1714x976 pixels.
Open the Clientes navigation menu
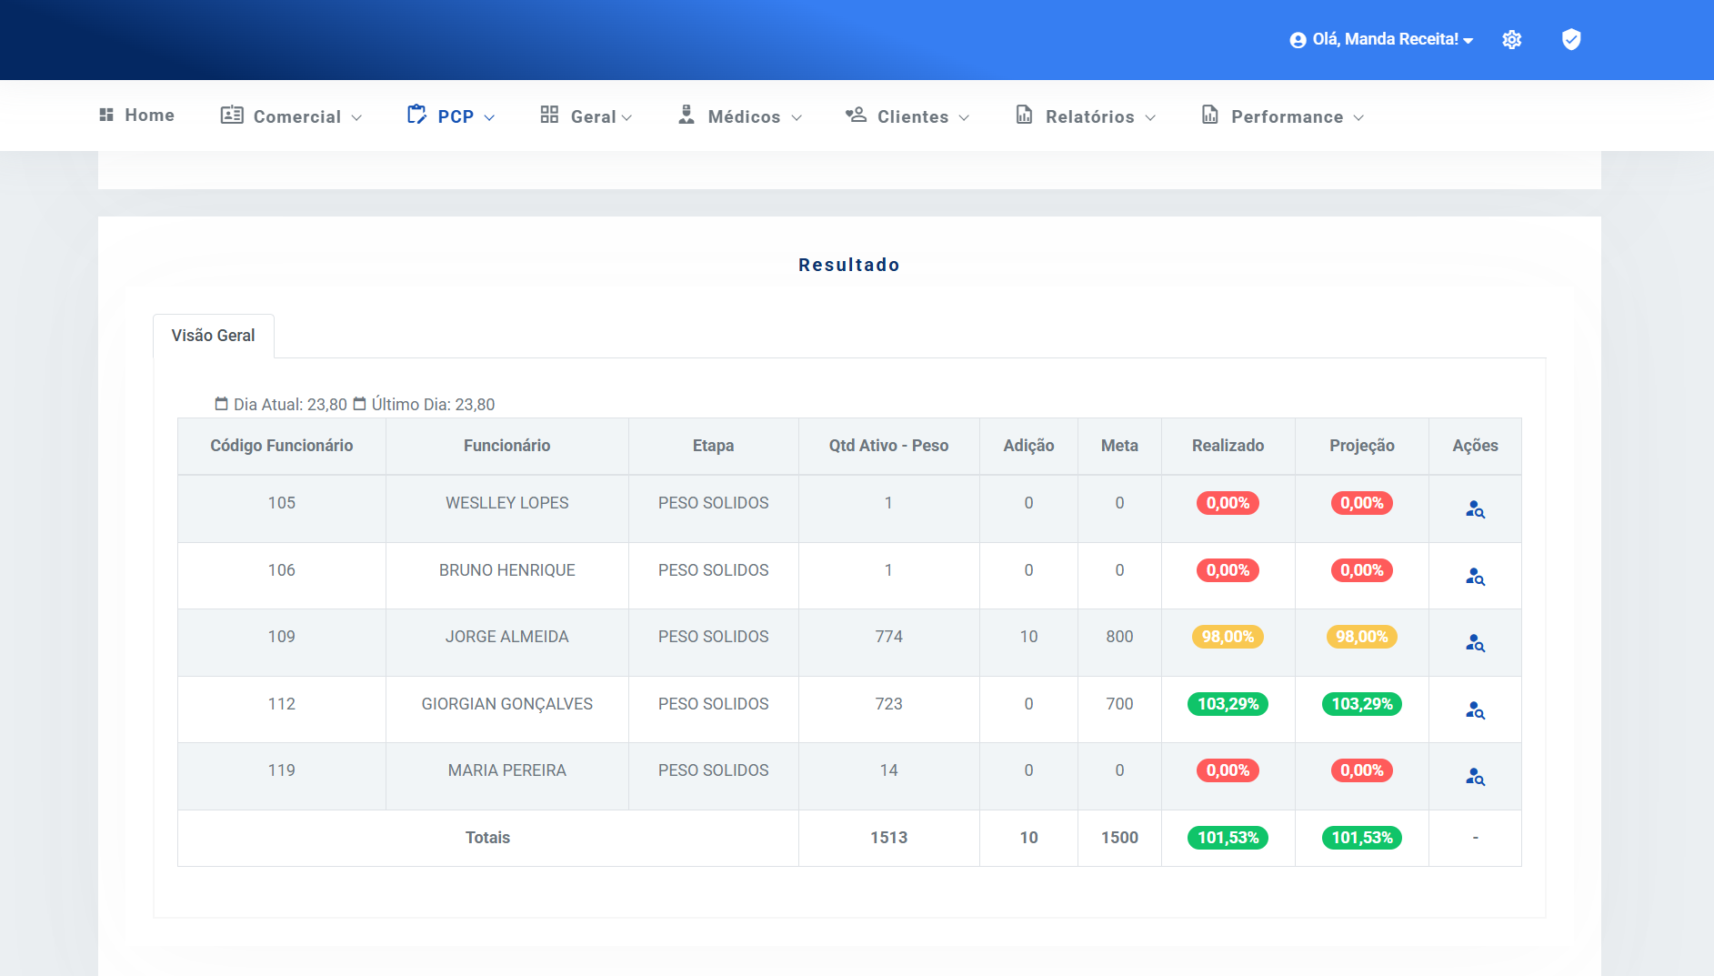pos(907,116)
